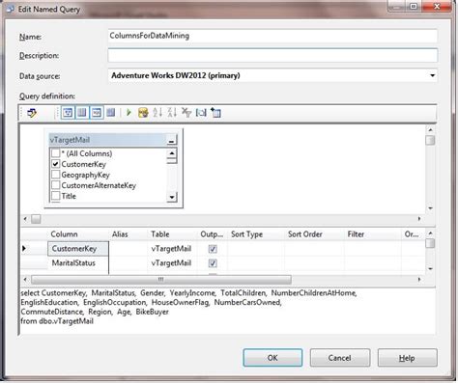Collapse the vTargetMail table box

[171, 141]
